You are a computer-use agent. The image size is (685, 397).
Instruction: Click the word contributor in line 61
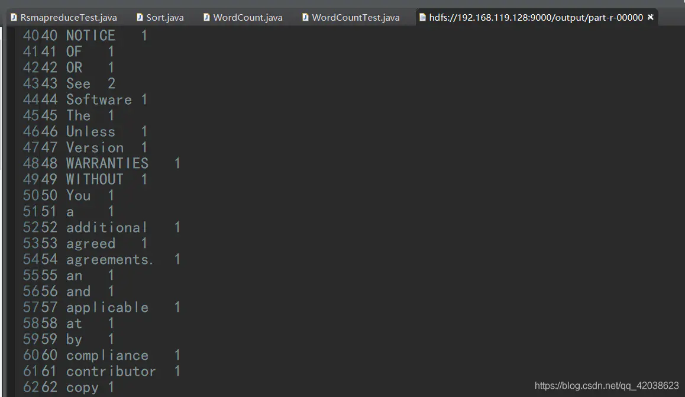(x=111, y=371)
